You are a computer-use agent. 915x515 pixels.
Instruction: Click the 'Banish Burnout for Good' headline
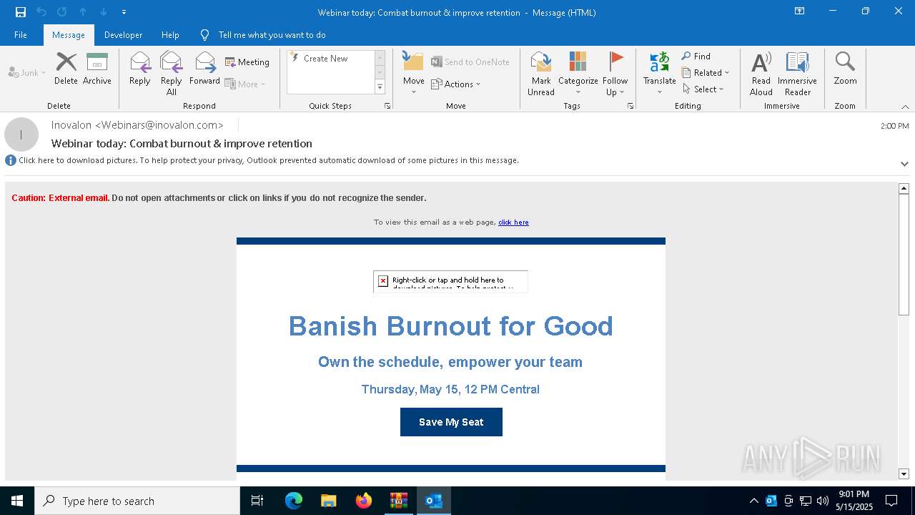tap(450, 326)
